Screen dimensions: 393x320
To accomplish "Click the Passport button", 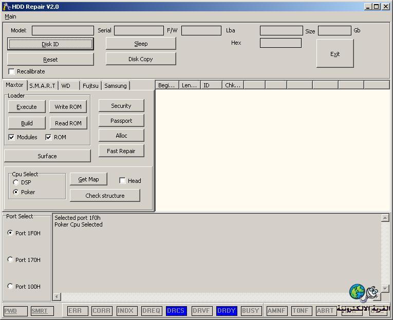I will (x=121, y=121).
